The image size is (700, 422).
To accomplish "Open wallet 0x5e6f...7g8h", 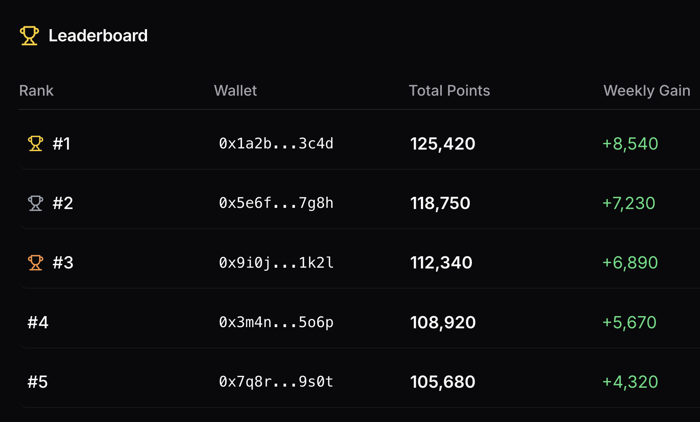I will pos(276,203).
